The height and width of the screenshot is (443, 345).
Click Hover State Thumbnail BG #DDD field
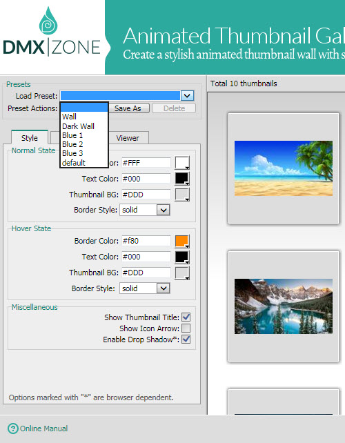(x=146, y=273)
